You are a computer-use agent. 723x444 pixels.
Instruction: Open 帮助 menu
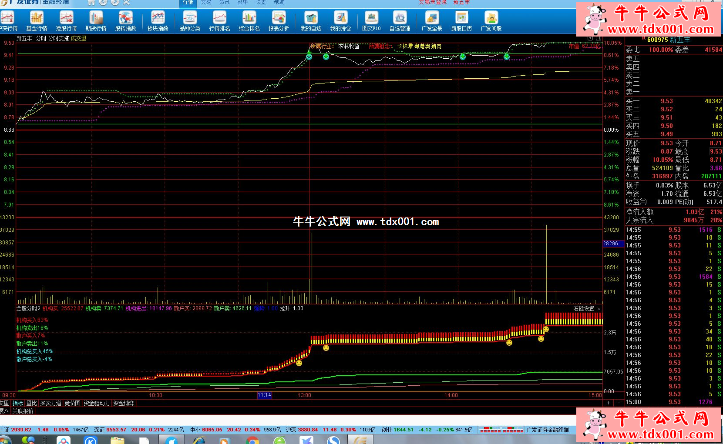(x=279, y=3)
